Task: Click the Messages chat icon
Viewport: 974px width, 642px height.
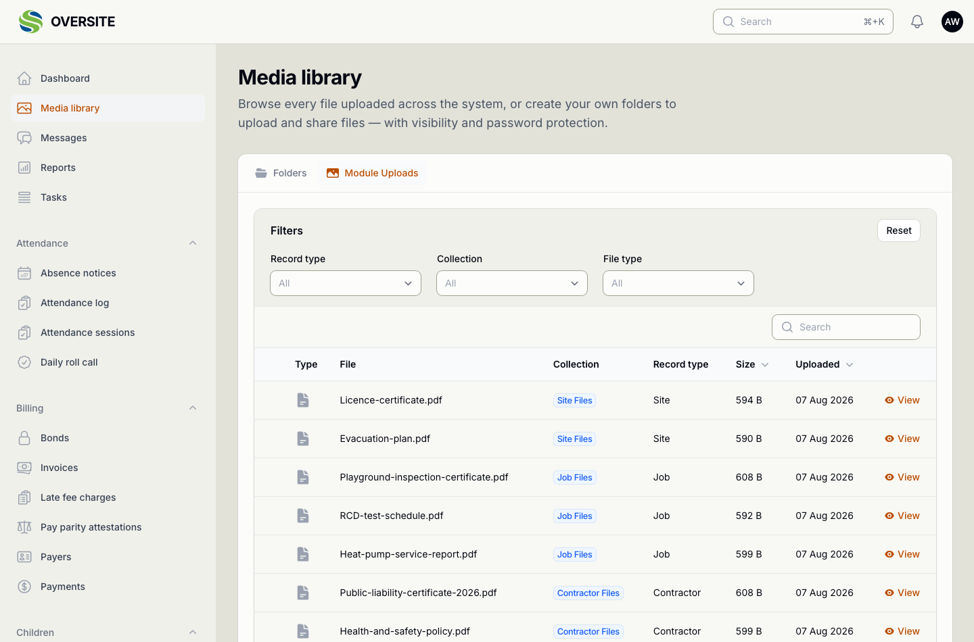Action: [24, 138]
